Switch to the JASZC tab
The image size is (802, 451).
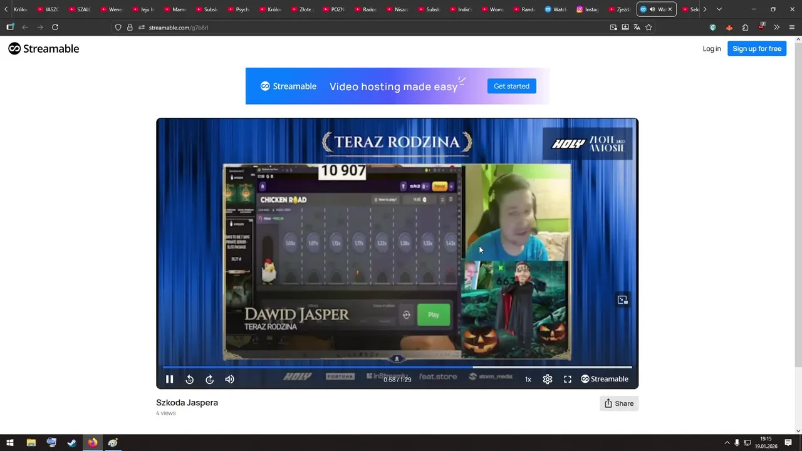tap(48, 9)
